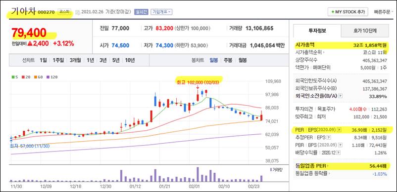The image size is (397, 192).
Task: Click the red up-triangle beside 2,400
Action: tap(30, 43)
